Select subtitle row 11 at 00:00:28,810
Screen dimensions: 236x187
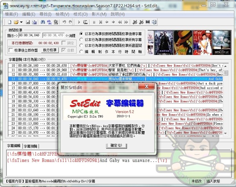point(115,70)
